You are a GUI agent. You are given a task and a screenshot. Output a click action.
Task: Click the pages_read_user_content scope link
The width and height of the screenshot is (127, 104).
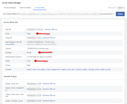71,70
